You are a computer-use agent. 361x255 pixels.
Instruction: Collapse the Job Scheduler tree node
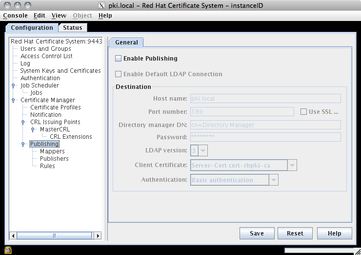tap(13, 85)
